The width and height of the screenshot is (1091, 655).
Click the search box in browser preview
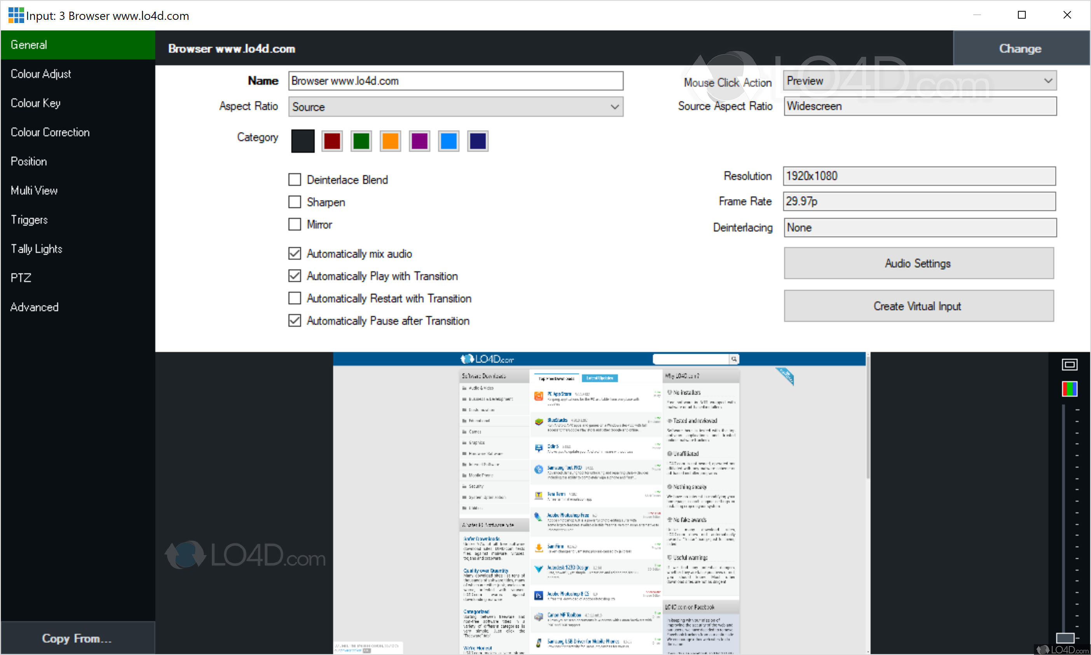tap(691, 359)
